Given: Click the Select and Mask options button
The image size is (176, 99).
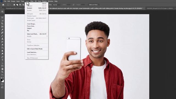Looking at the screenshot, I should click(x=94, y=5).
